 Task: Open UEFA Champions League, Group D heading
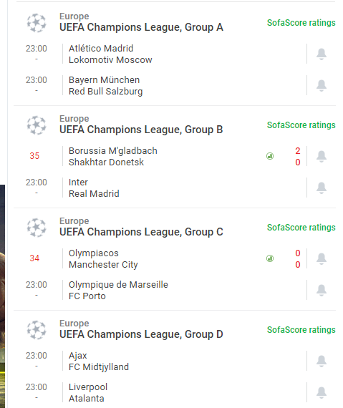click(x=141, y=334)
